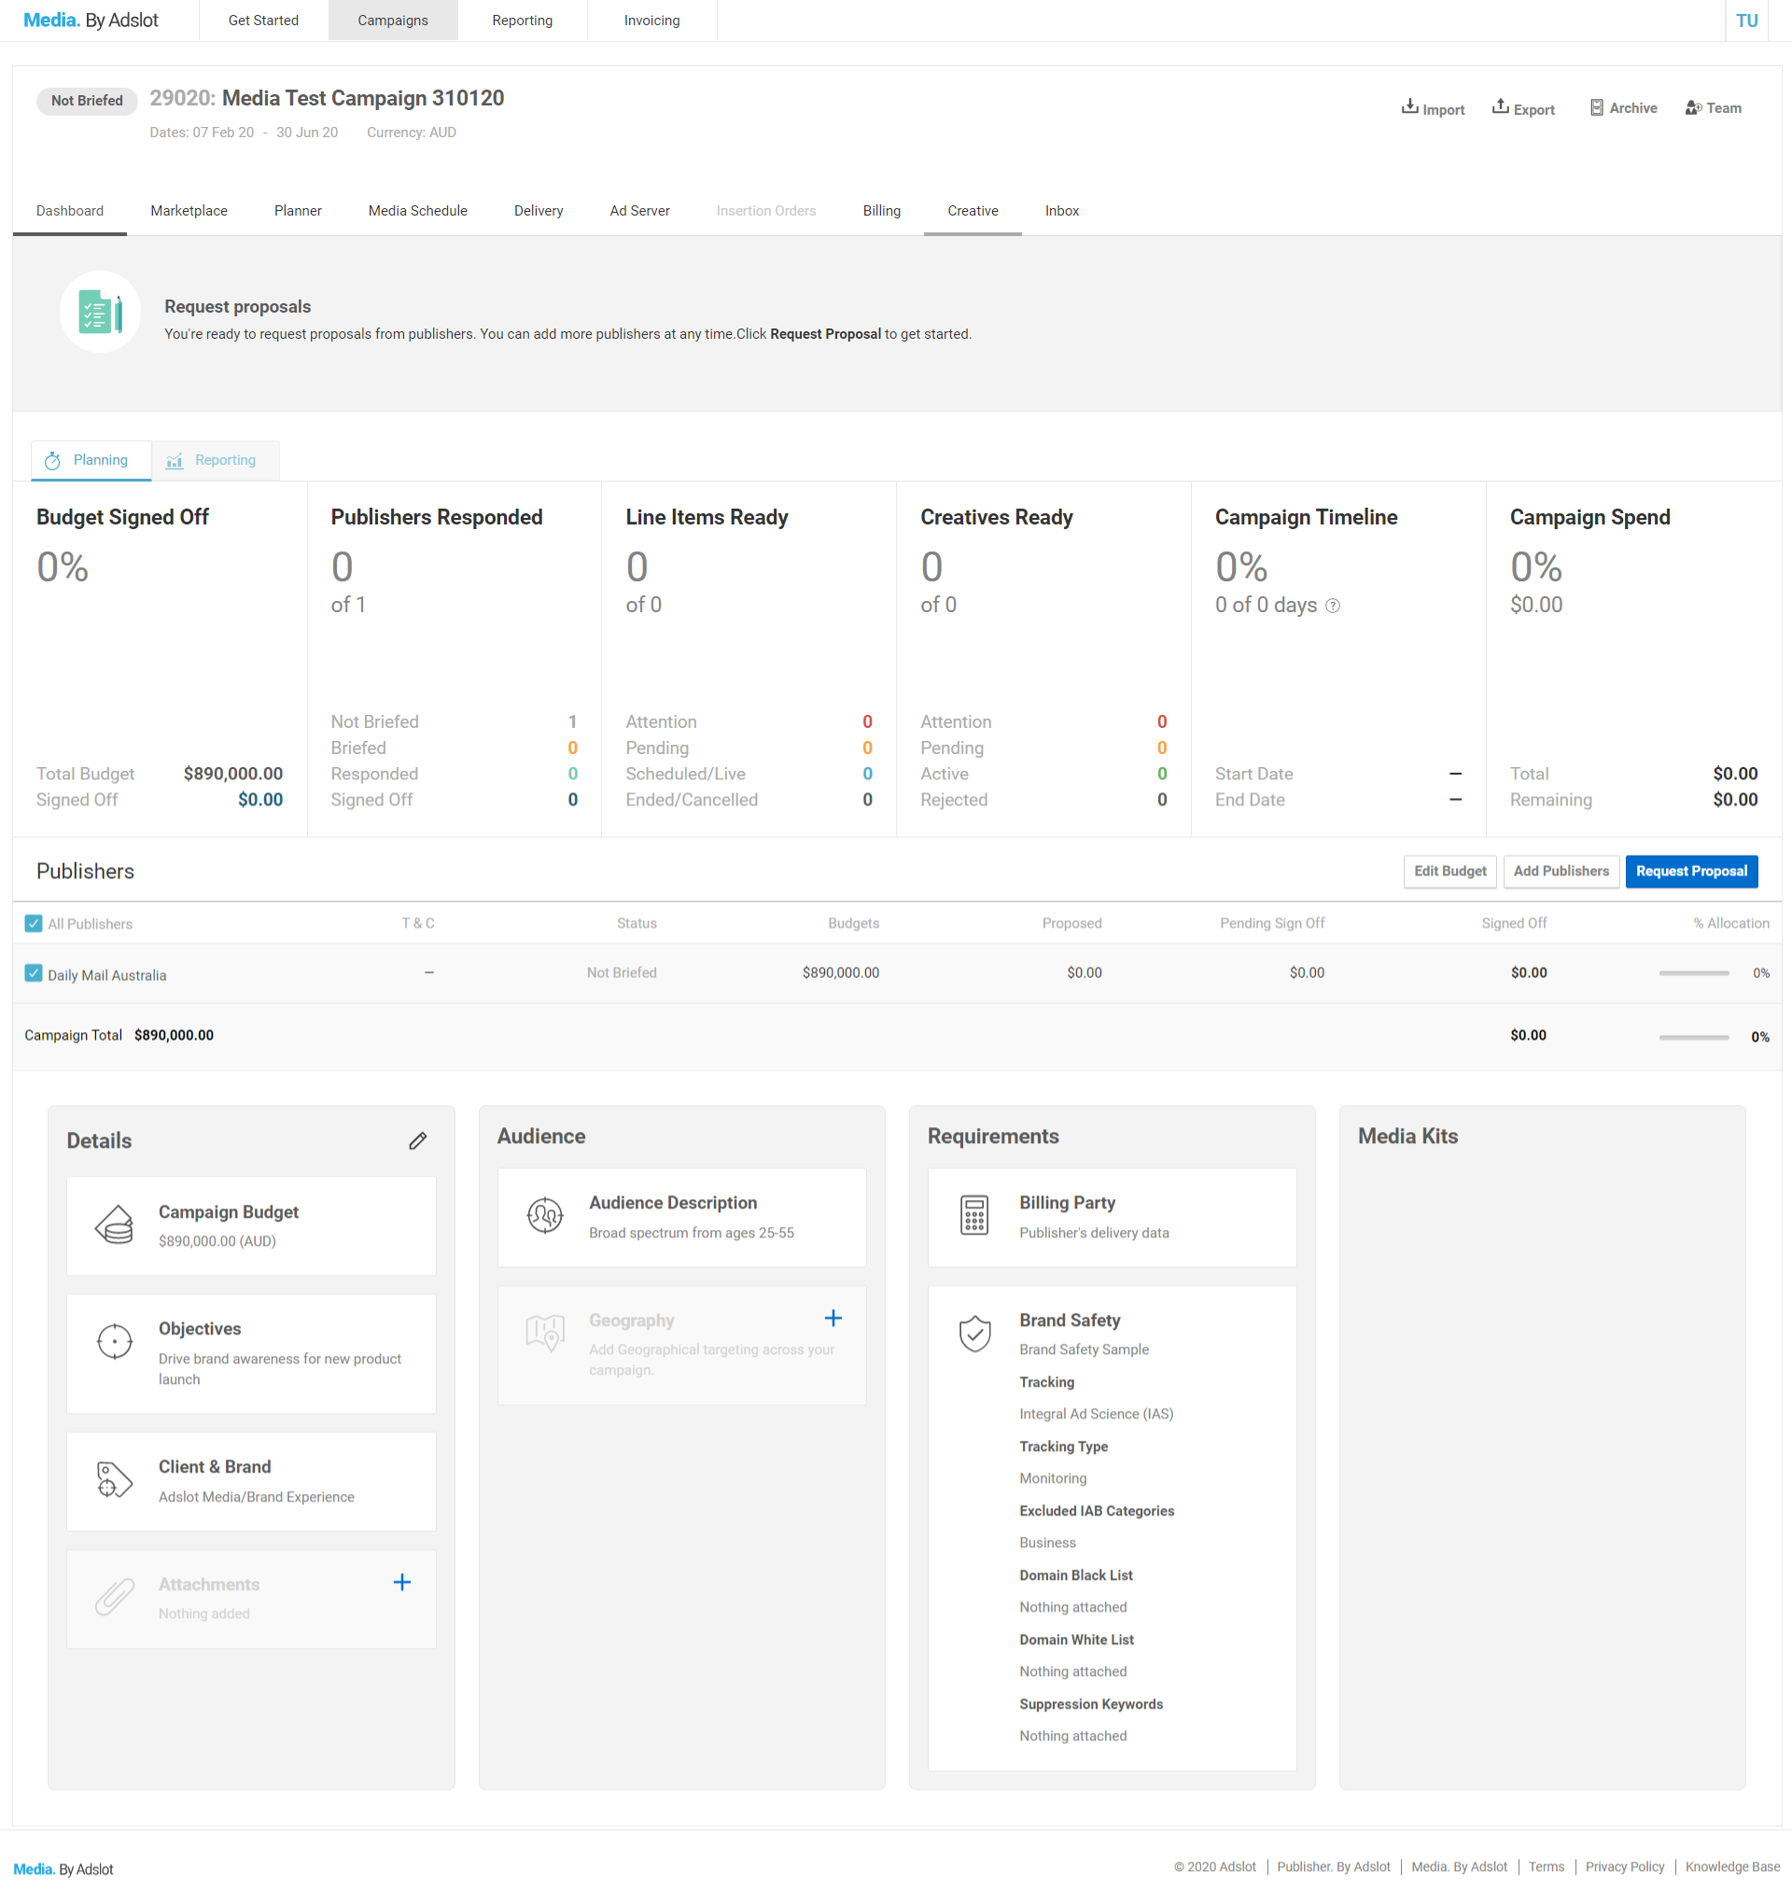Open the Invoicing menu item
This screenshot has width=1792, height=1900.
coord(651,21)
